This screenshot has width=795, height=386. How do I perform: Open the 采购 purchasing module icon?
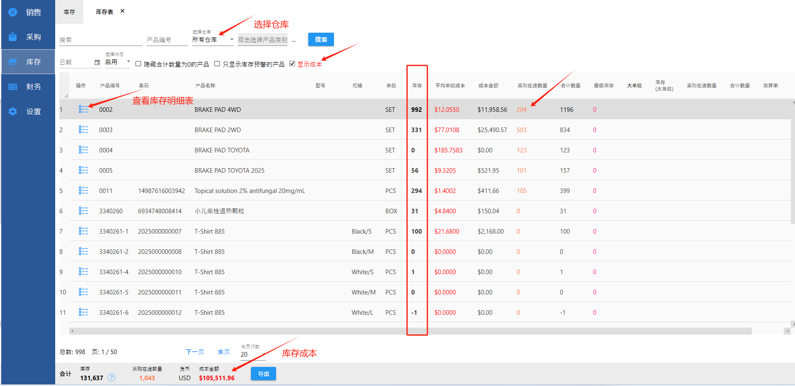(13, 37)
